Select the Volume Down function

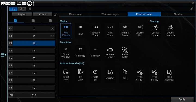tap(125, 31)
